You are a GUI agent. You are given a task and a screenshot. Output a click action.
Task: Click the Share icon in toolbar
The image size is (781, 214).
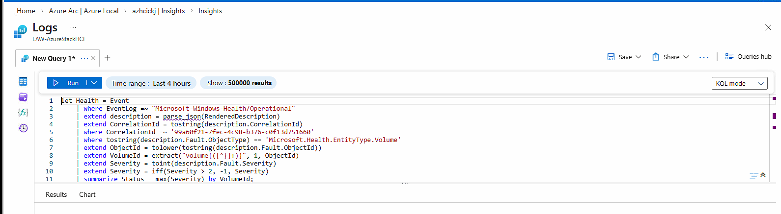[656, 57]
